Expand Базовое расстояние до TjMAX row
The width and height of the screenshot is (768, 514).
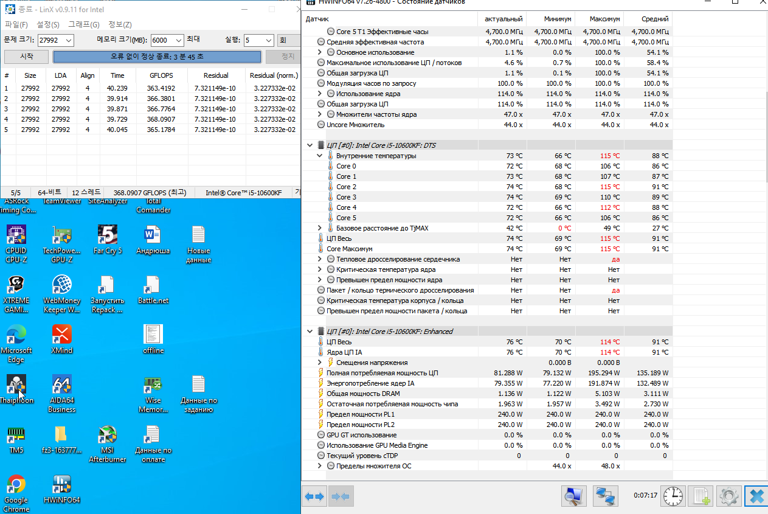click(320, 228)
